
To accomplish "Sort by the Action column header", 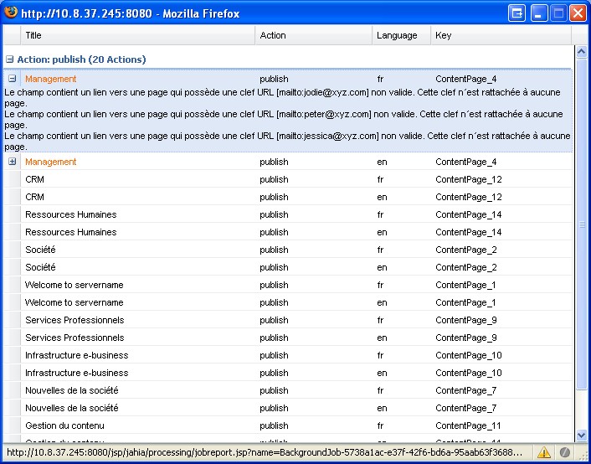I will [314, 35].
